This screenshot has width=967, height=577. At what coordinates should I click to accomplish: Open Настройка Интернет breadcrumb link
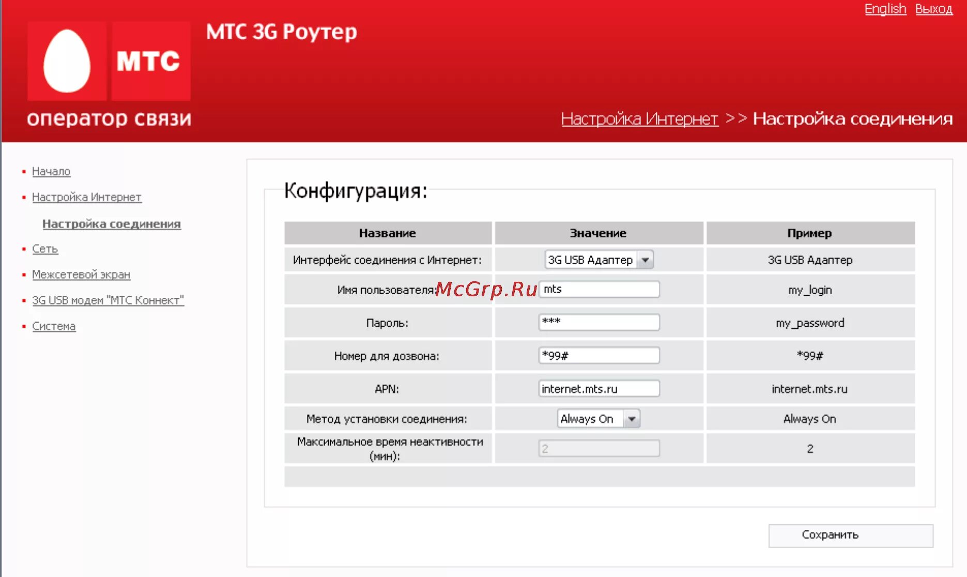[639, 119]
